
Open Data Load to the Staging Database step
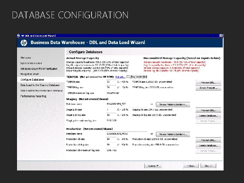[40, 85]
